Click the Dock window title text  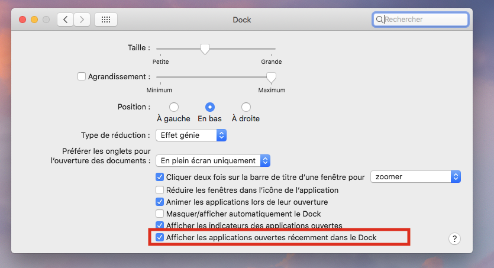[241, 20]
